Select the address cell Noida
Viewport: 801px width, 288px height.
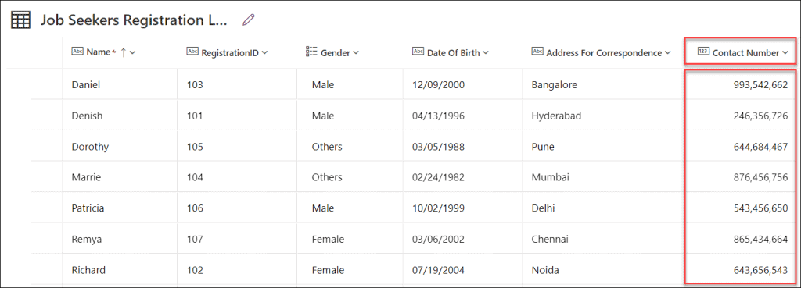pyautogui.click(x=545, y=269)
